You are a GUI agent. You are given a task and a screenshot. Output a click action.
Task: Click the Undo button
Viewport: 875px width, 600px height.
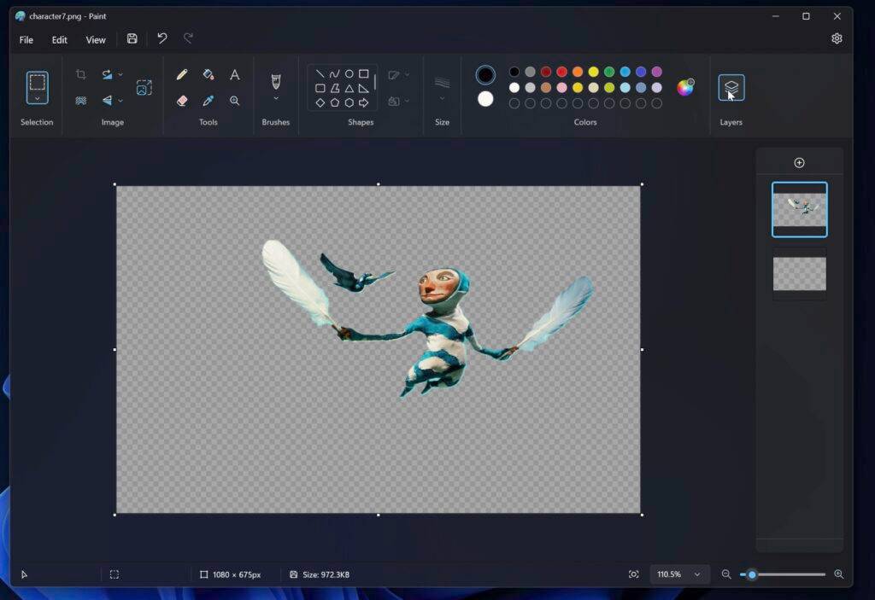click(x=161, y=38)
